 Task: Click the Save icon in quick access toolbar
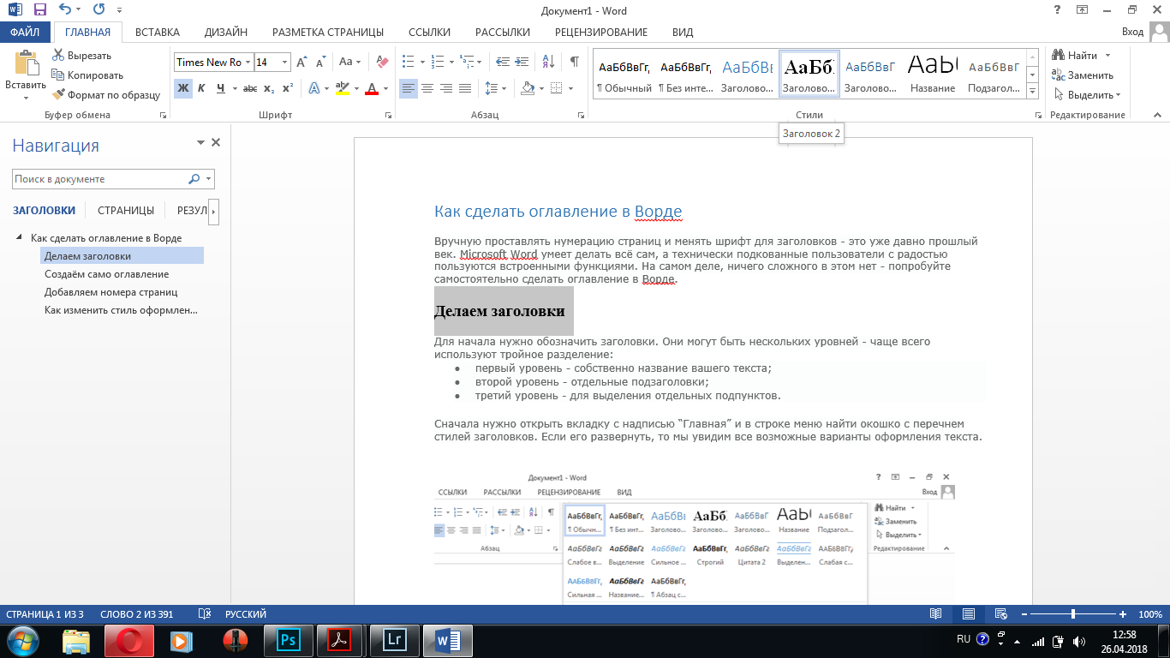(40, 11)
